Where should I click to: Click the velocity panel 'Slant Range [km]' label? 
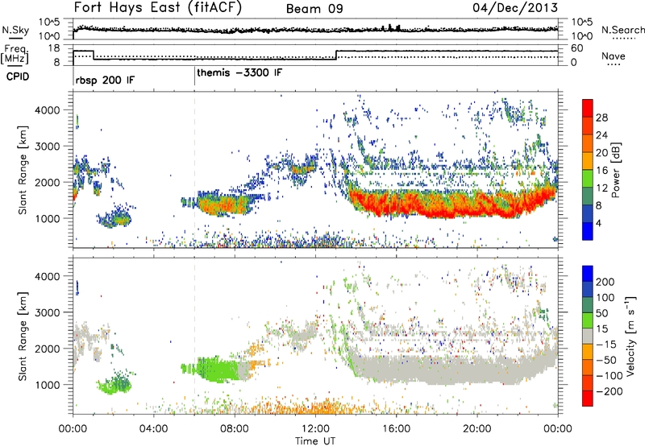[x=23, y=336]
